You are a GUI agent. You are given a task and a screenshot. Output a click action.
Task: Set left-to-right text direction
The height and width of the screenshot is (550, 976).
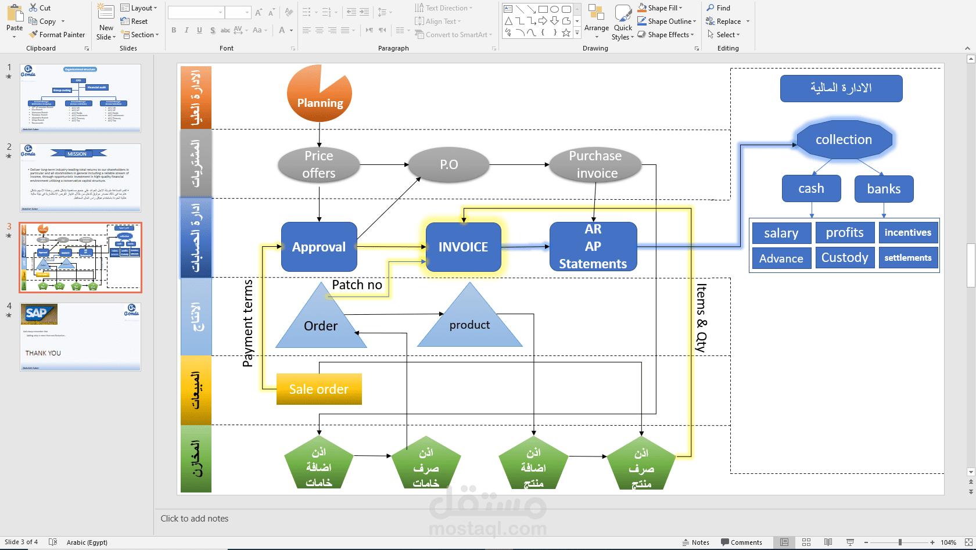pyautogui.click(x=369, y=30)
